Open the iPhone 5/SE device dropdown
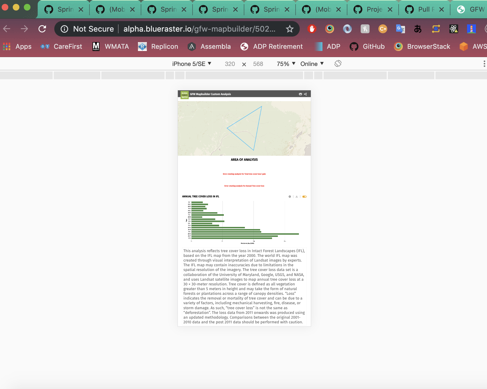Image resolution: width=487 pixels, height=389 pixels. point(191,63)
